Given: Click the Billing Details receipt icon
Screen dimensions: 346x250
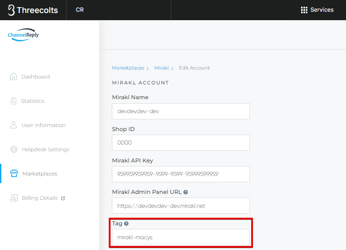Looking at the screenshot, I should pos(14,198).
